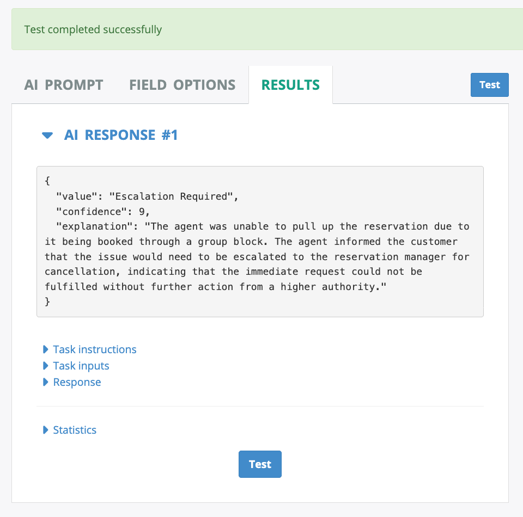
Task: Click the arrow icon beside Response
Action: click(46, 382)
